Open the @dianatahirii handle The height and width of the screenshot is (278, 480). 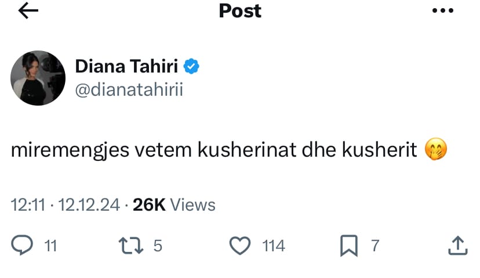click(129, 91)
